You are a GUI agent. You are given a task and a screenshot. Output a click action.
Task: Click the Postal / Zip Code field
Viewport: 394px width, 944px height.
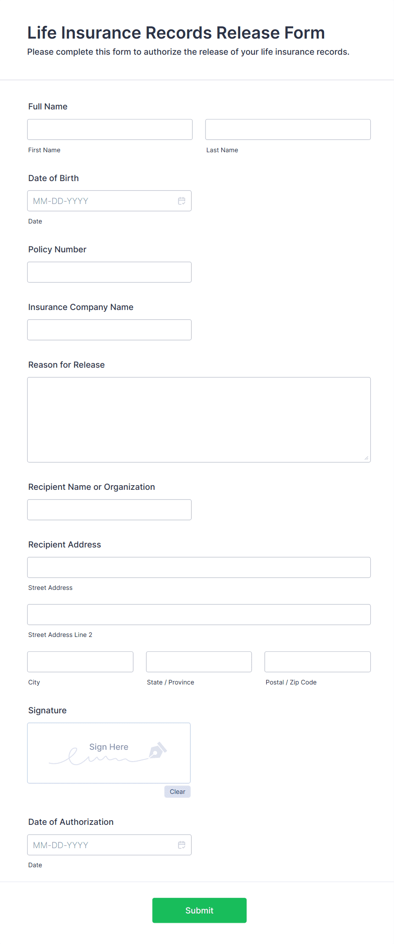pos(317,662)
